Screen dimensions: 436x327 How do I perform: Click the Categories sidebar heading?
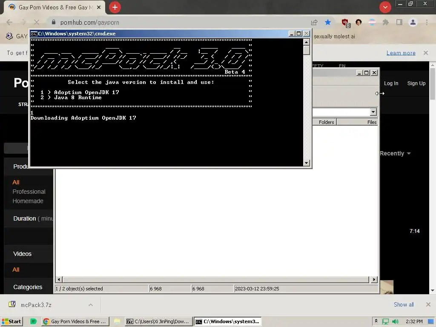(x=28, y=287)
